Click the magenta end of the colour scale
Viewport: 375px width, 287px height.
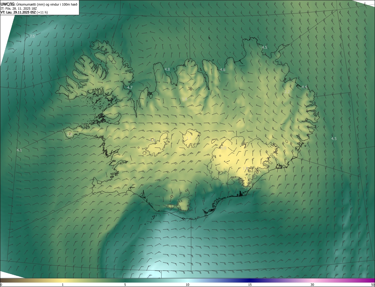(369, 280)
